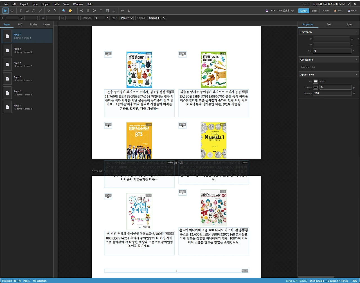
Task: Switch to Block mode
Action: [314, 11]
